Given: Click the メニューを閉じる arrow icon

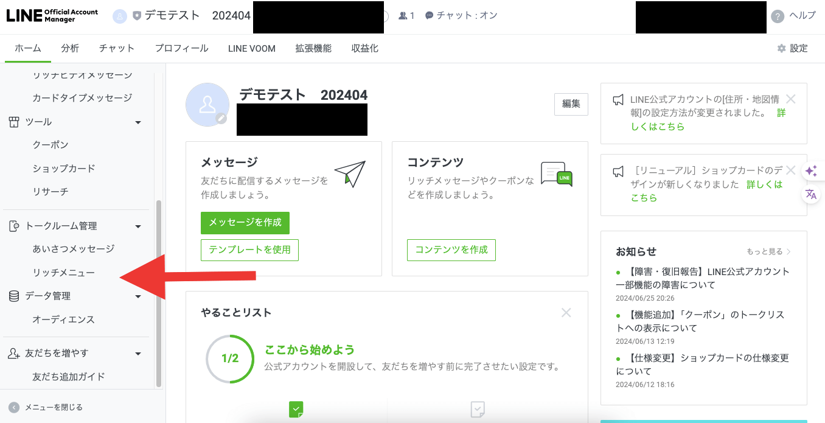Looking at the screenshot, I should tap(14, 407).
